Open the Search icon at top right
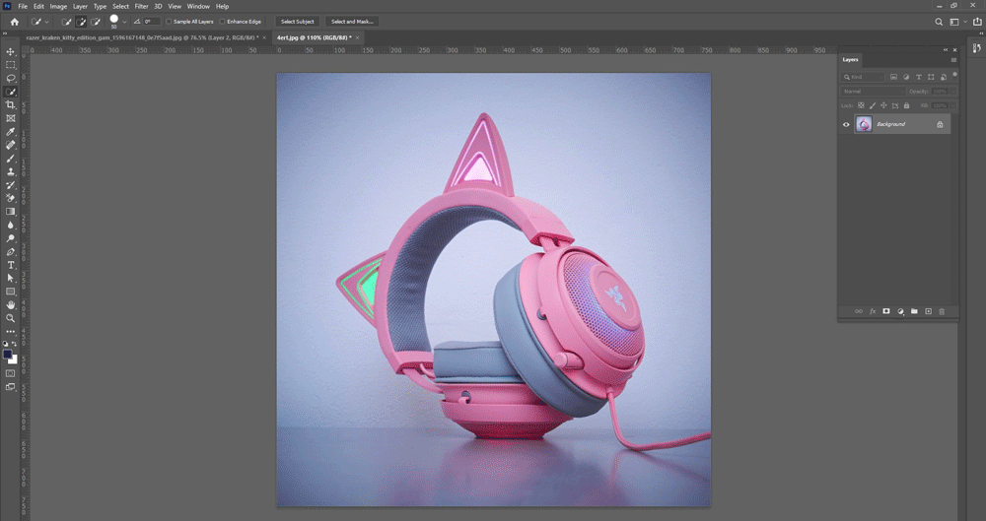Screen dimensions: 986x521 coord(939,22)
